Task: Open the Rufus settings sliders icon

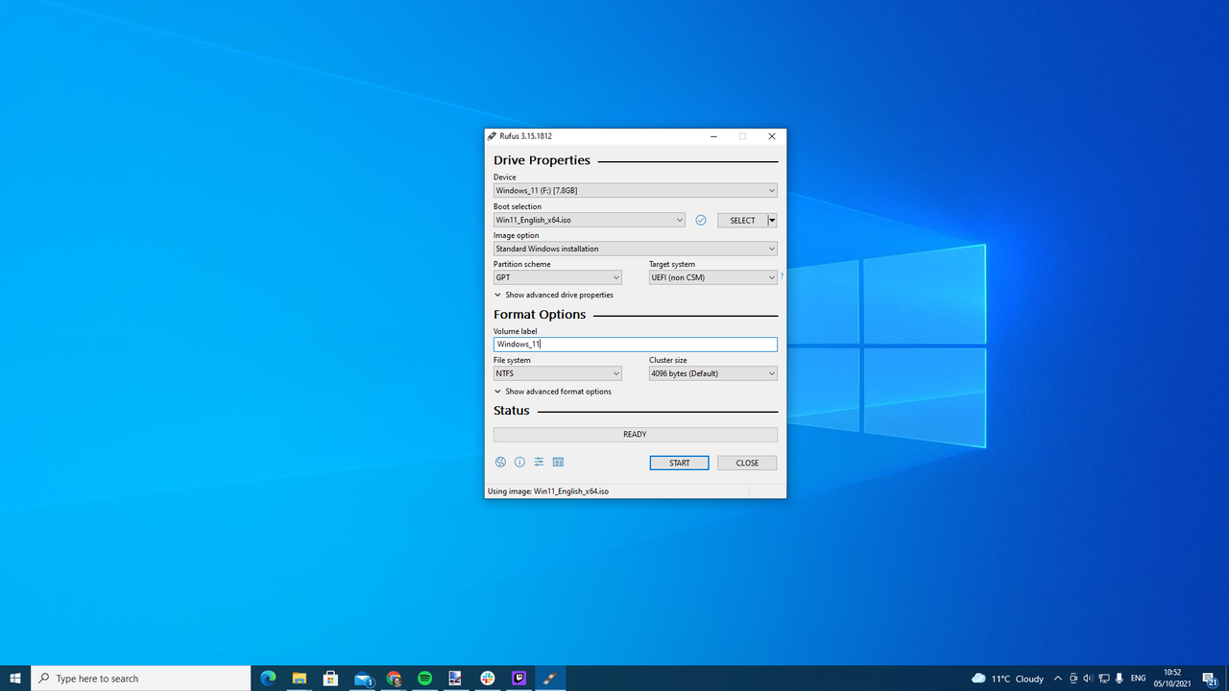Action: (539, 462)
